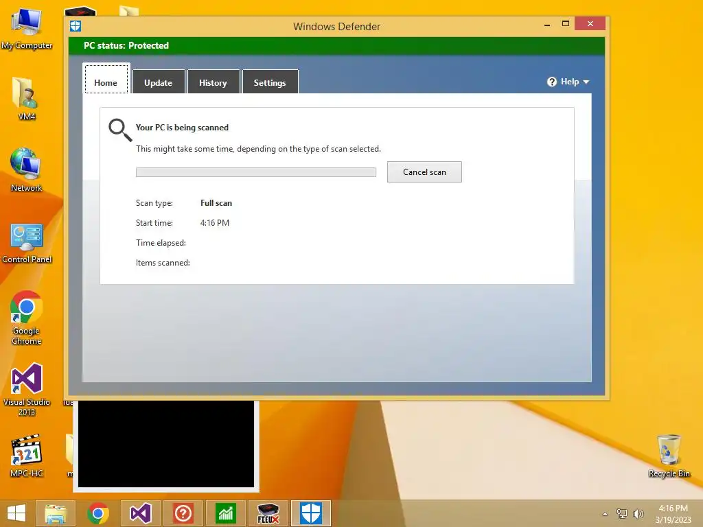Open the Settings tab
Image resolution: width=703 pixels, height=527 pixels.
pyautogui.click(x=270, y=82)
